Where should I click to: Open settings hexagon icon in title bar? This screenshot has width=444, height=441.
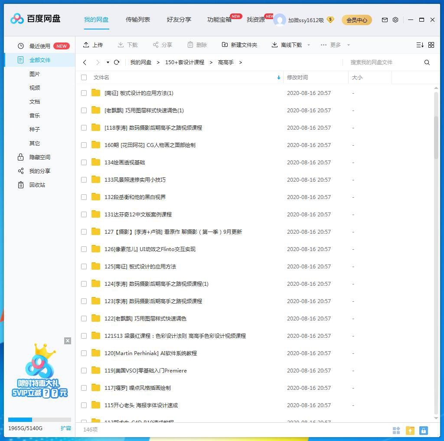pos(395,20)
